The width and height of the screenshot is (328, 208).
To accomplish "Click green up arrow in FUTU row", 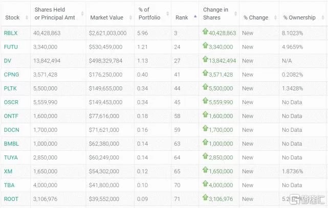I will point(205,46).
